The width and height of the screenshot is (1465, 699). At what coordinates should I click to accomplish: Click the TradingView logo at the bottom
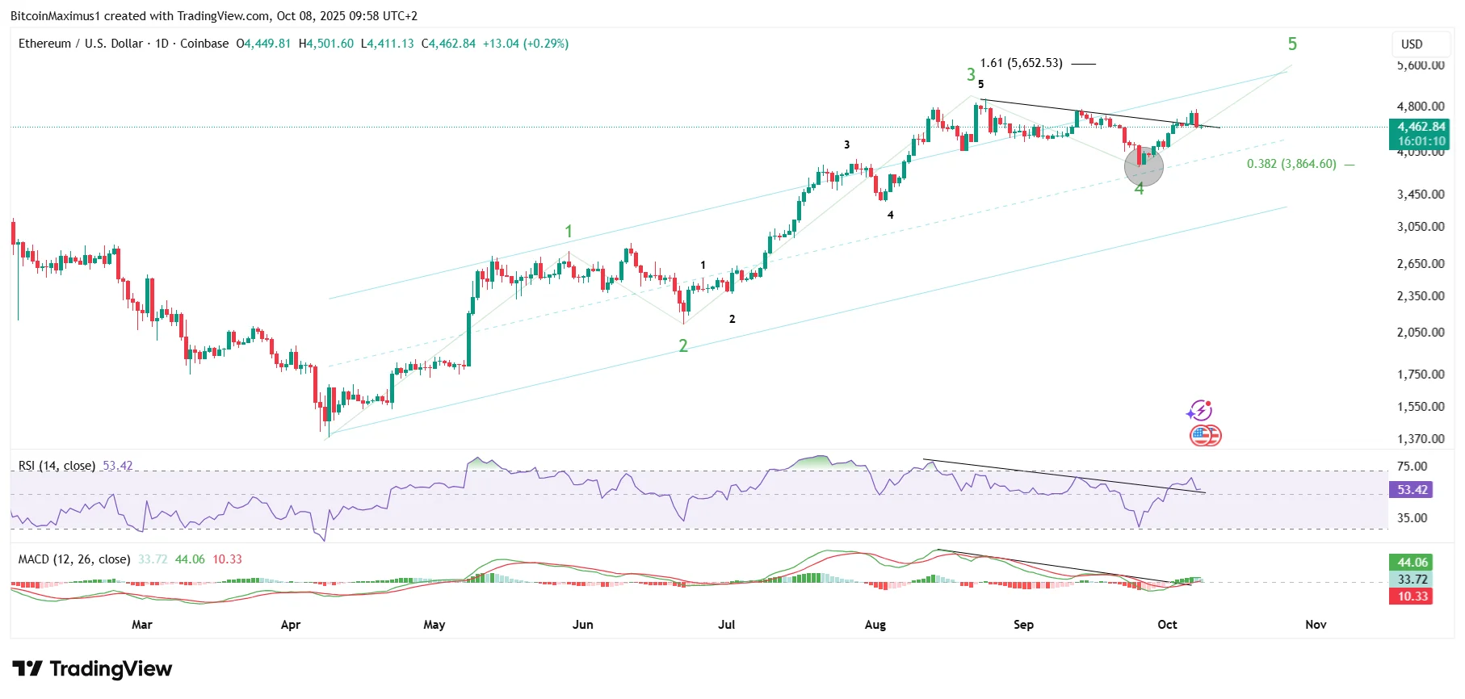tap(92, 669)
